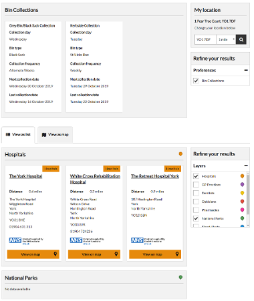
Task: Click View on map for The York Hospital
Action: (33, 254)
